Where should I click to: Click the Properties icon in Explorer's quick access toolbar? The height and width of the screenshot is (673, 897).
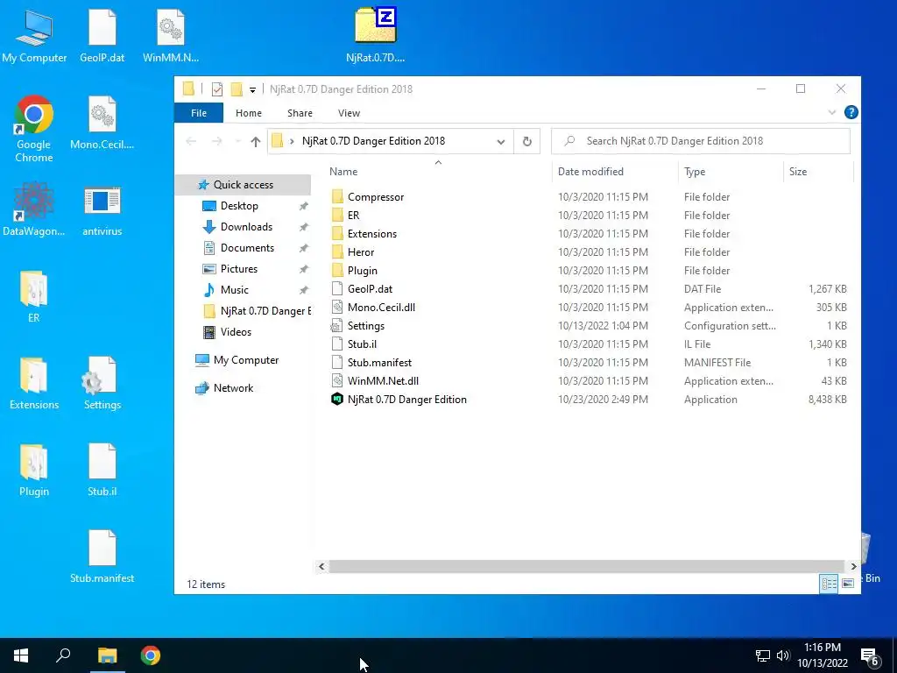click(217, 89)
